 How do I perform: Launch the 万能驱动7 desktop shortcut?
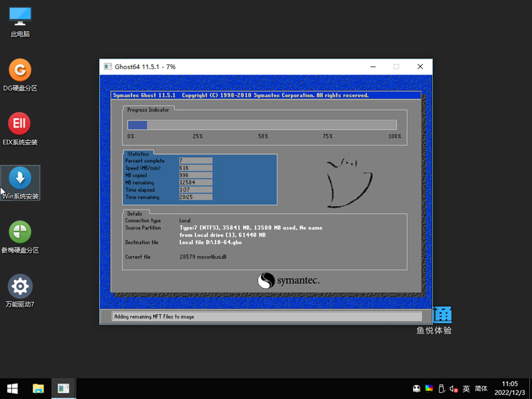pyautogui.click(x=20, y=291)
